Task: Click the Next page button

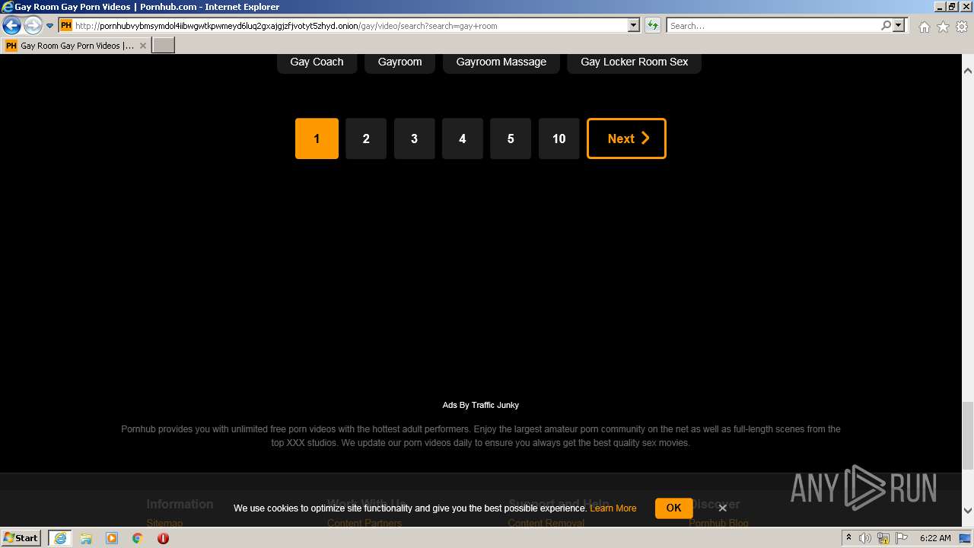Action: pos(626,139)
